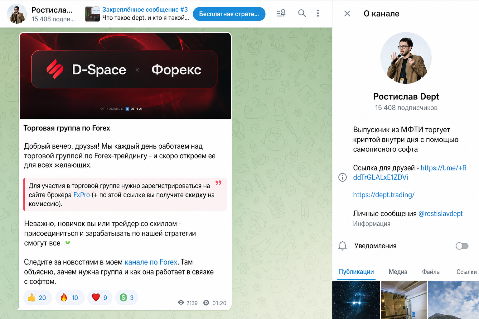This screenshot has width=479, height=319.
Task: Click the bell icon beside Notifications
Action: coord(342,246)
